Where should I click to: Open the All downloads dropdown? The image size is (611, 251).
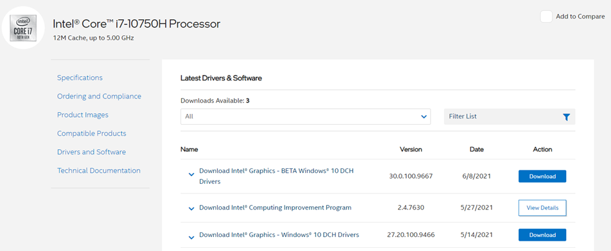[x=306, y=117]
